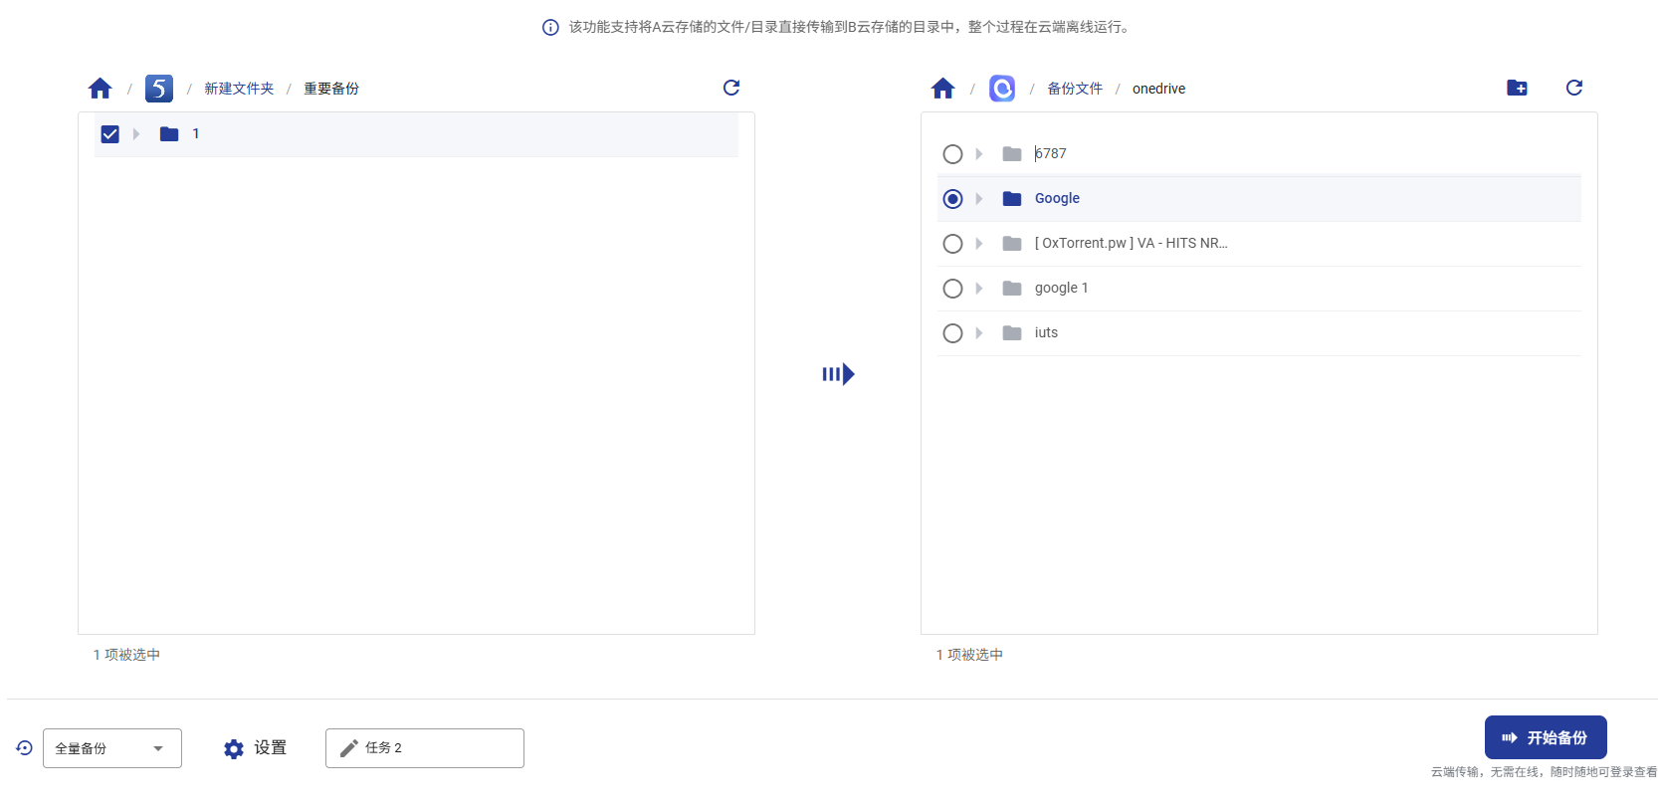Open the destination cloud drive icon
This screenshot has width=1658, height=808.
(x=1002, y=89)
